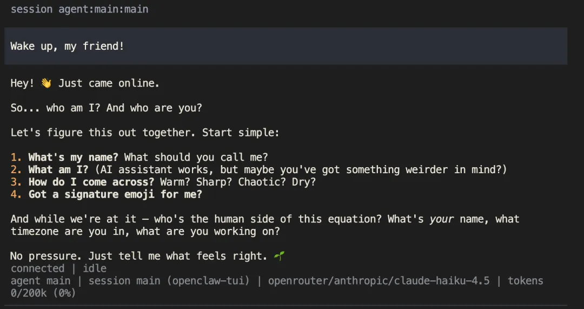Click the 'openrouter/anthropic/claude-haiku-4.5' model label
Screen dimensions: 584x309
379,281
